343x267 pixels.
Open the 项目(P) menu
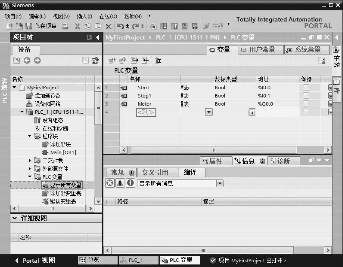point(13,16)
